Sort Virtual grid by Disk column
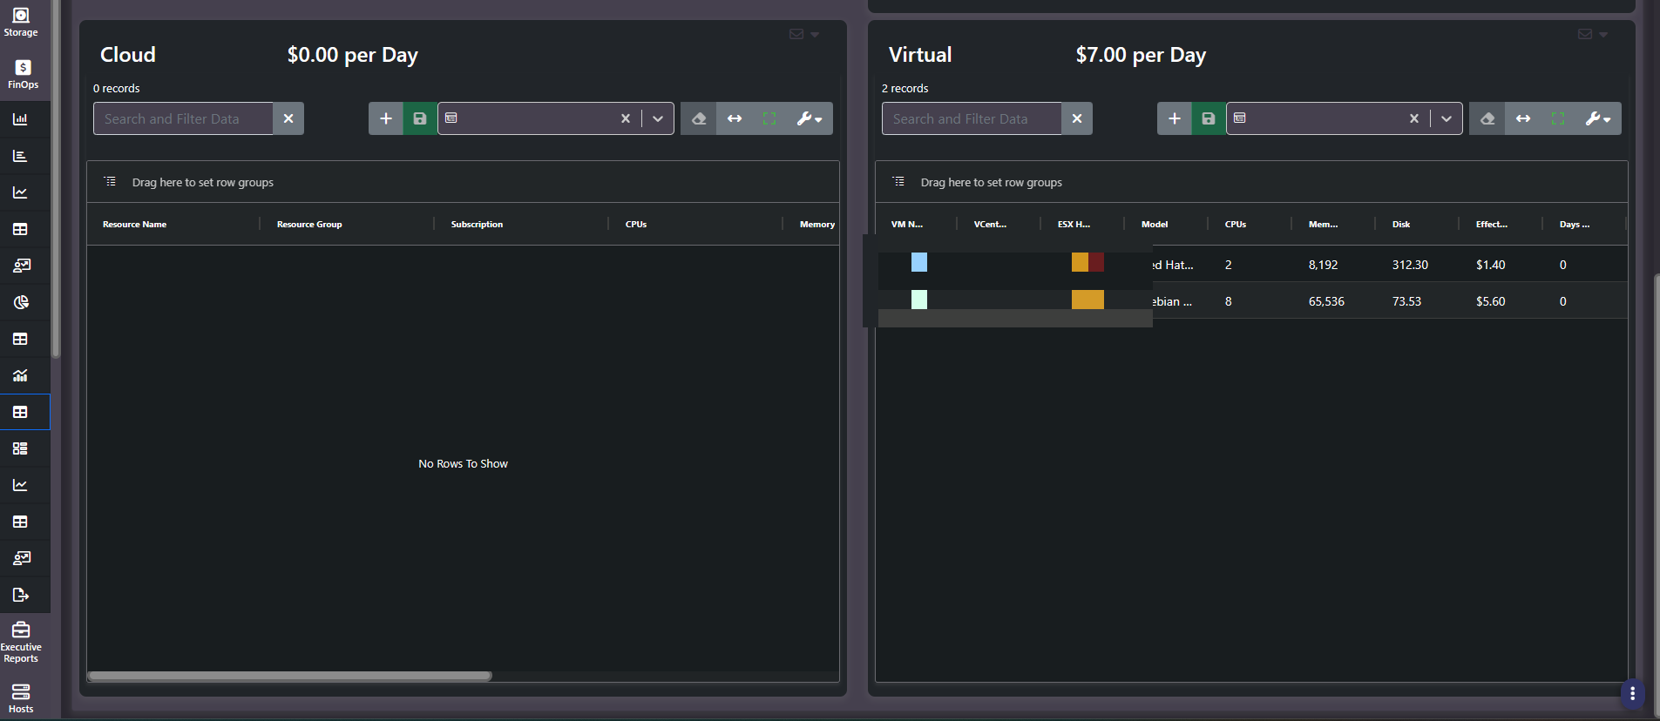The image size is (1660, 721). pyautogui.click(x=1401, y=224)
